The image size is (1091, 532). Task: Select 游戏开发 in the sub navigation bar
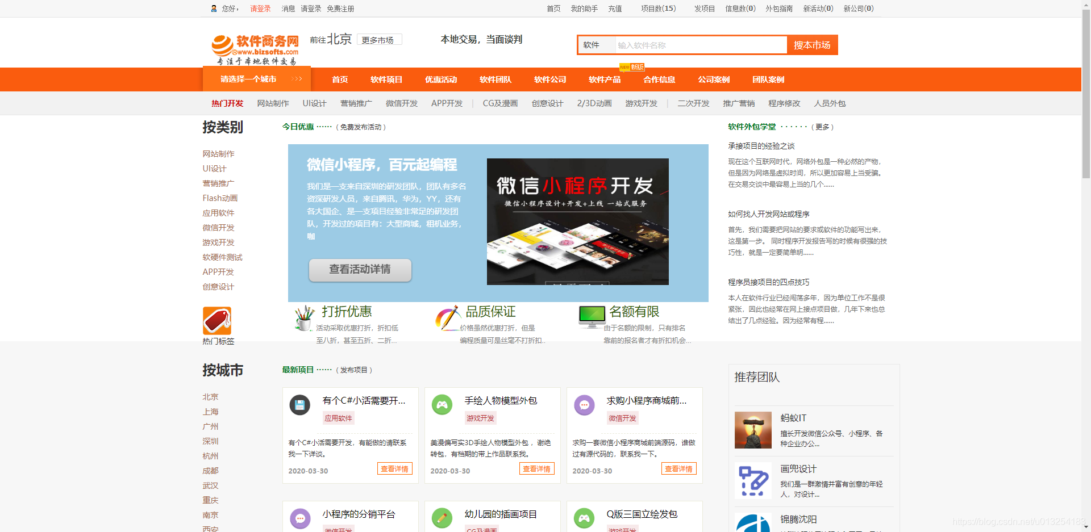(x=641, y=103)
